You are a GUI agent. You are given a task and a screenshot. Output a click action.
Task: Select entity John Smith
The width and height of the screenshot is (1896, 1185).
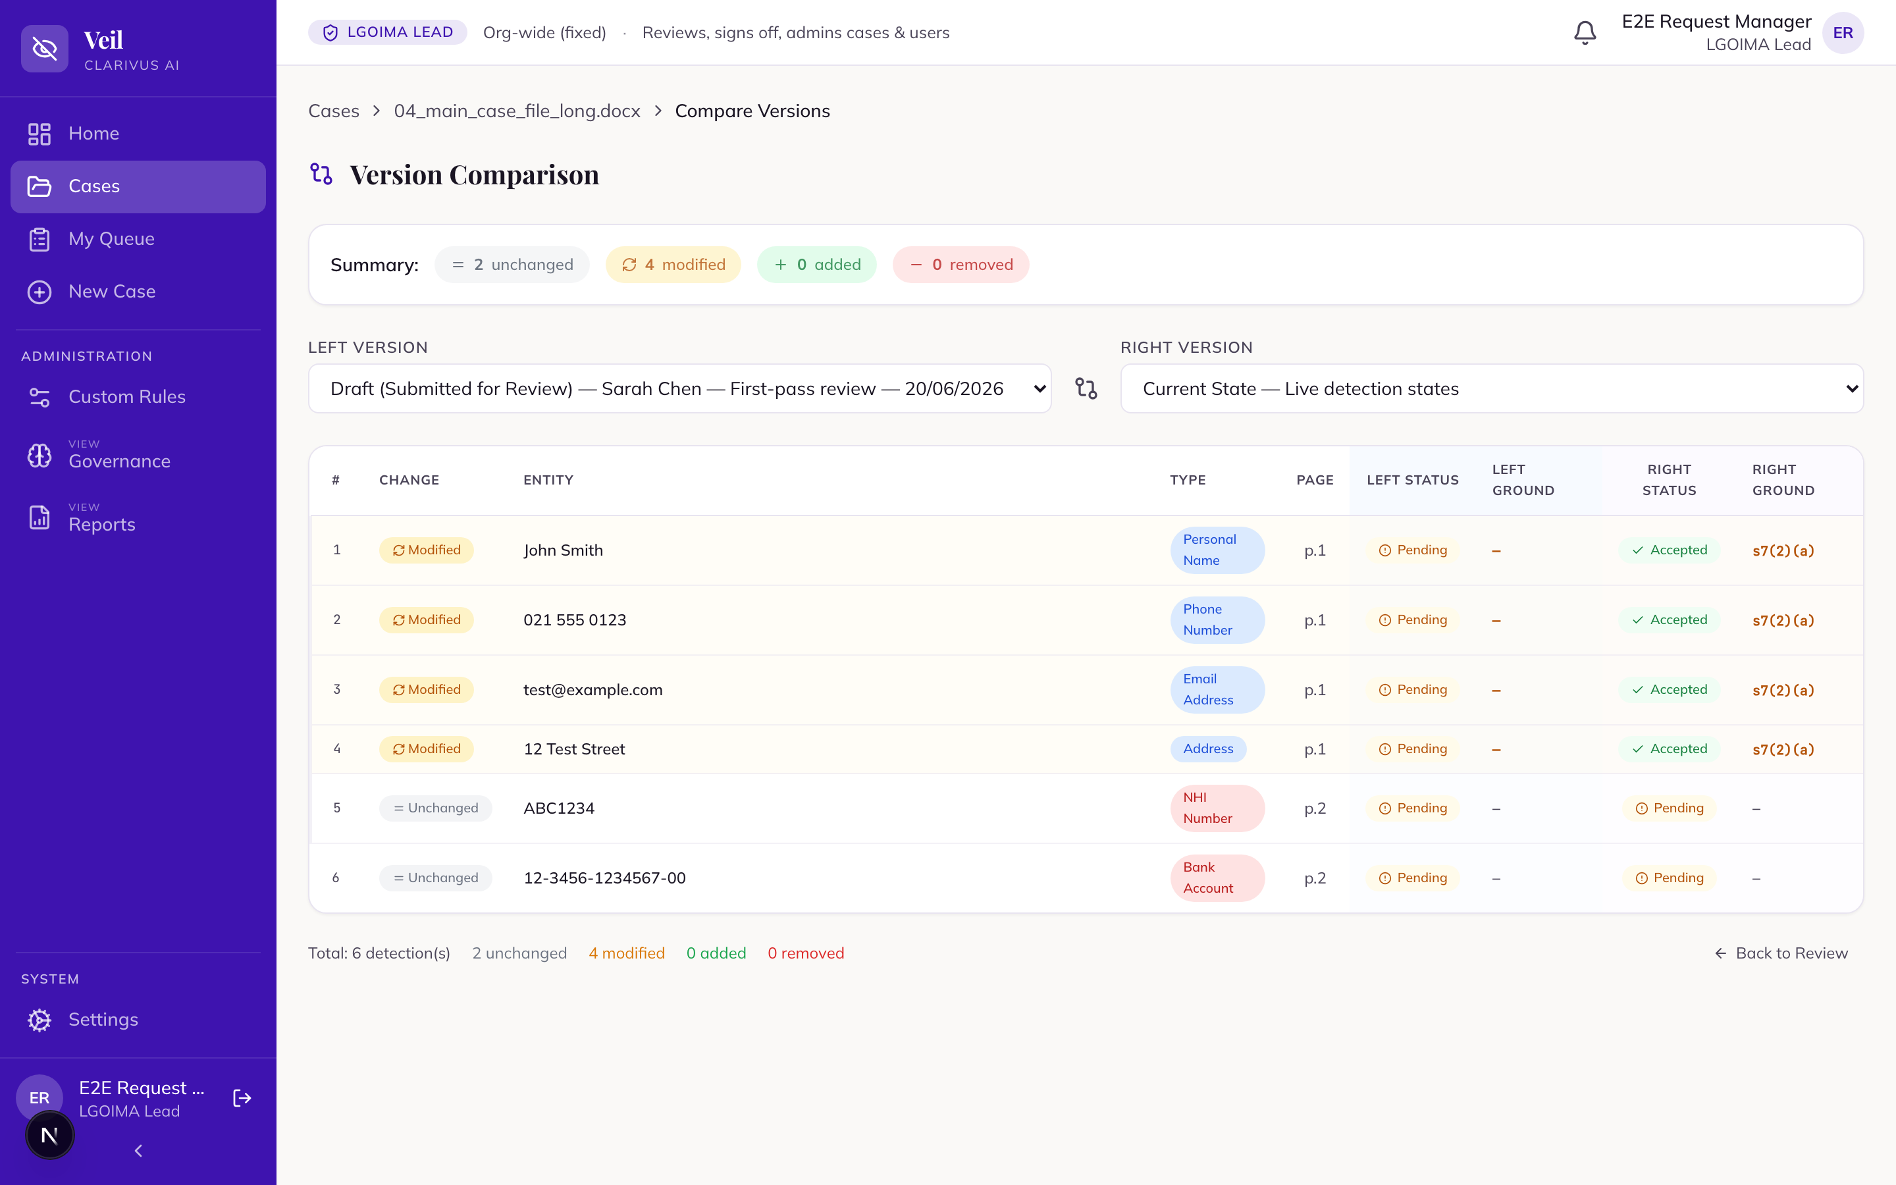564,550
